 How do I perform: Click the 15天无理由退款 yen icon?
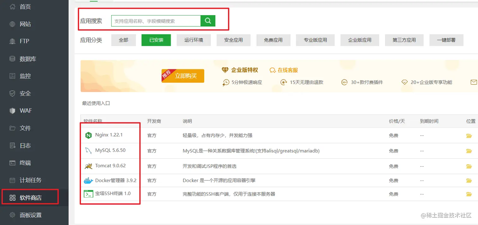[284, 82]
